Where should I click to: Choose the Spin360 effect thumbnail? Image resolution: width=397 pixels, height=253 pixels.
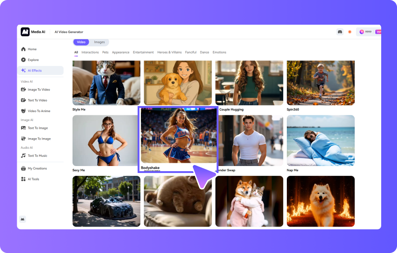tap(321, 83)
